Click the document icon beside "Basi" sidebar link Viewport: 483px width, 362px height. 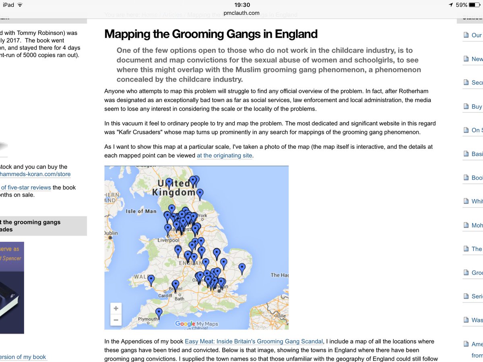[466, 154]
